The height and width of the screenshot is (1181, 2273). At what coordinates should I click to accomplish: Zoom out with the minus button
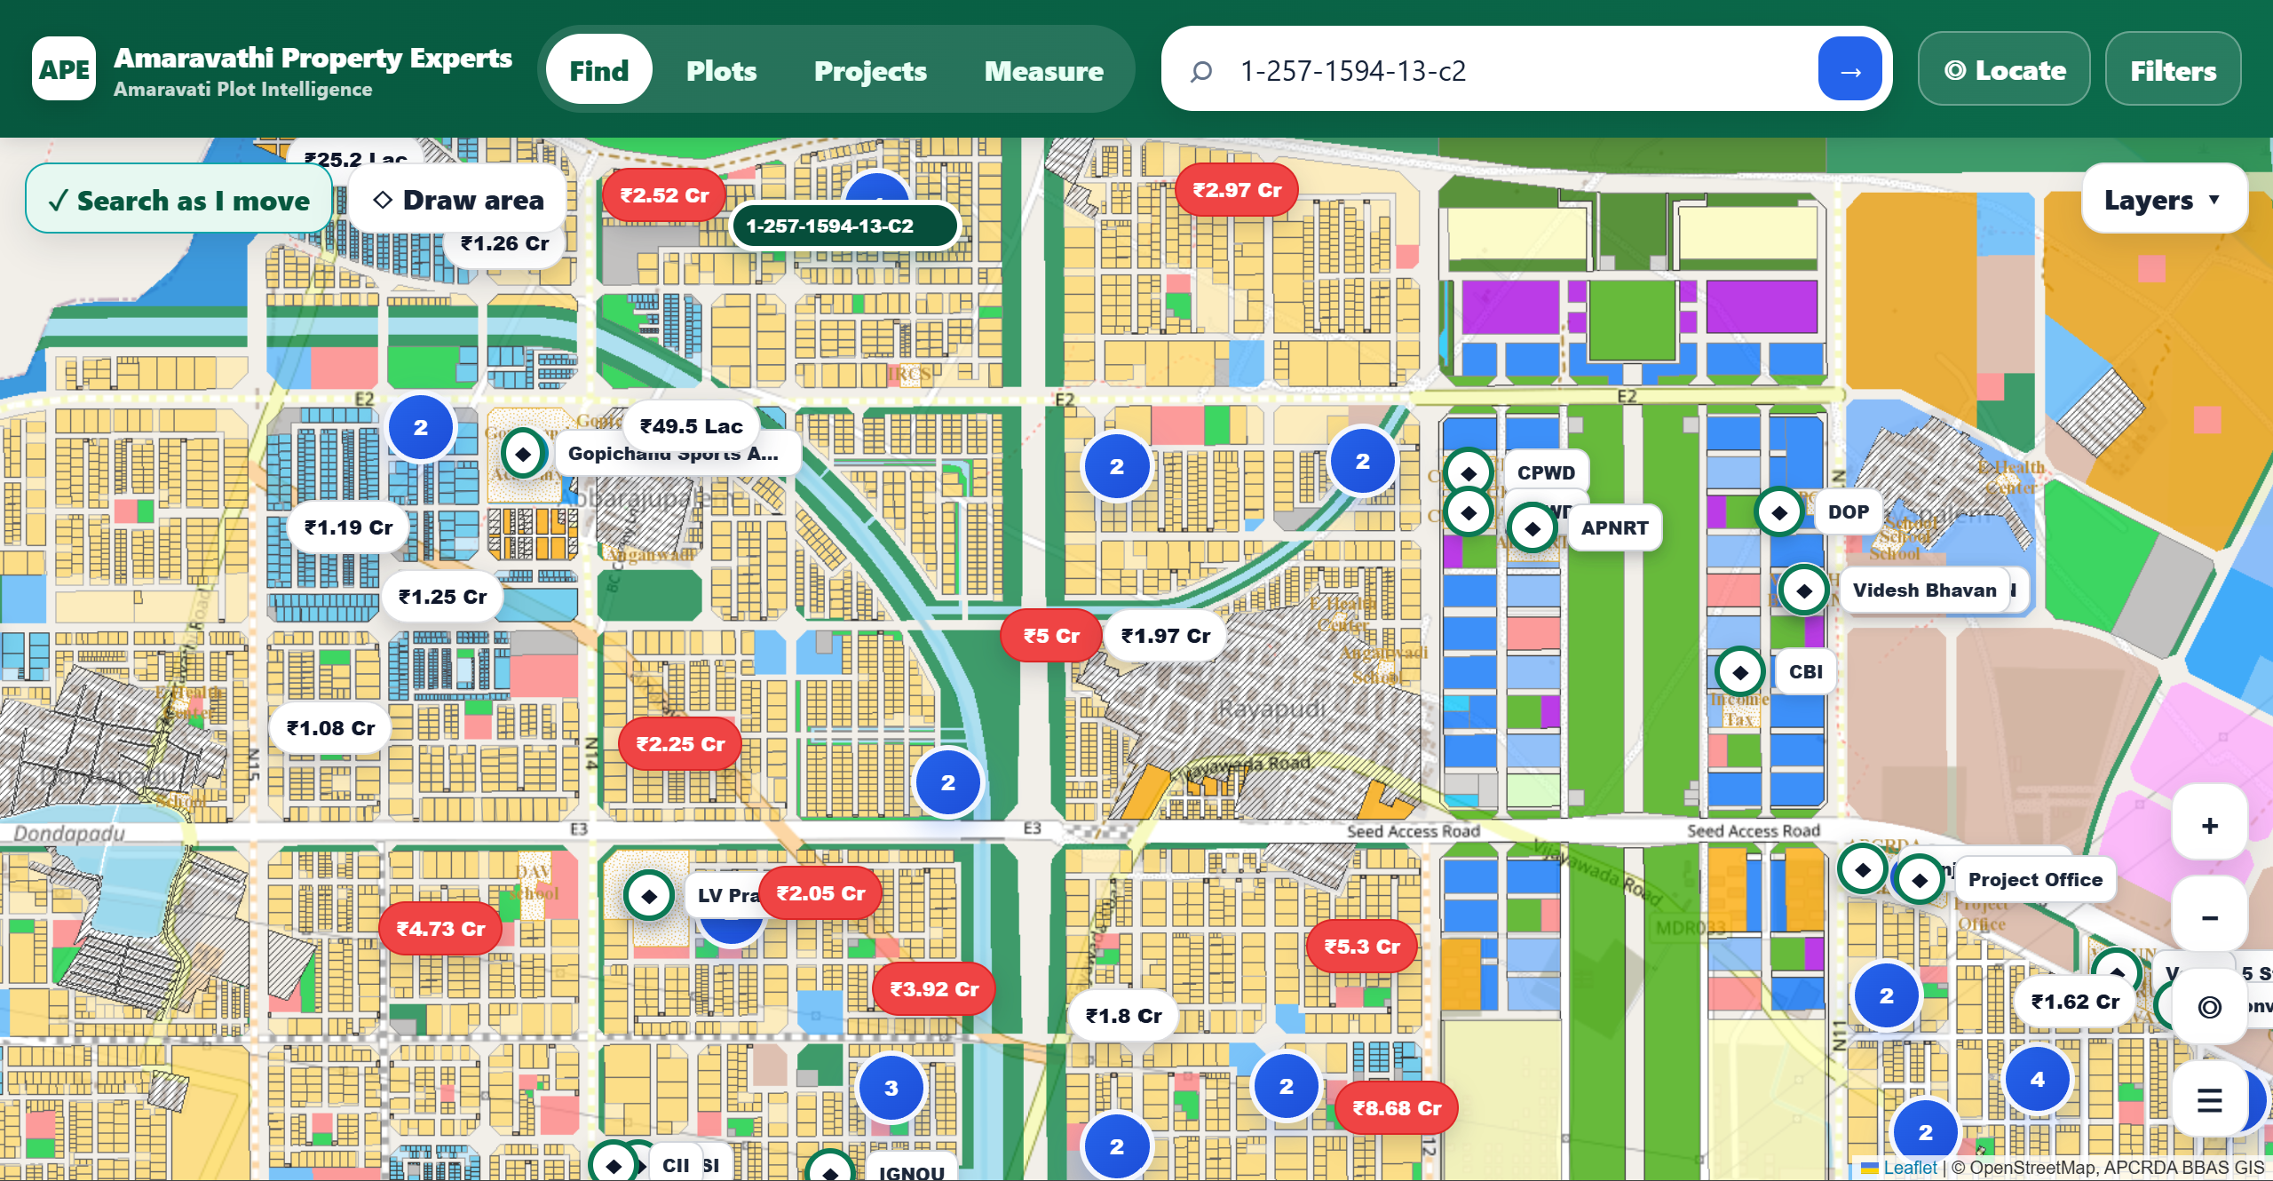[x=2209, y=917]
